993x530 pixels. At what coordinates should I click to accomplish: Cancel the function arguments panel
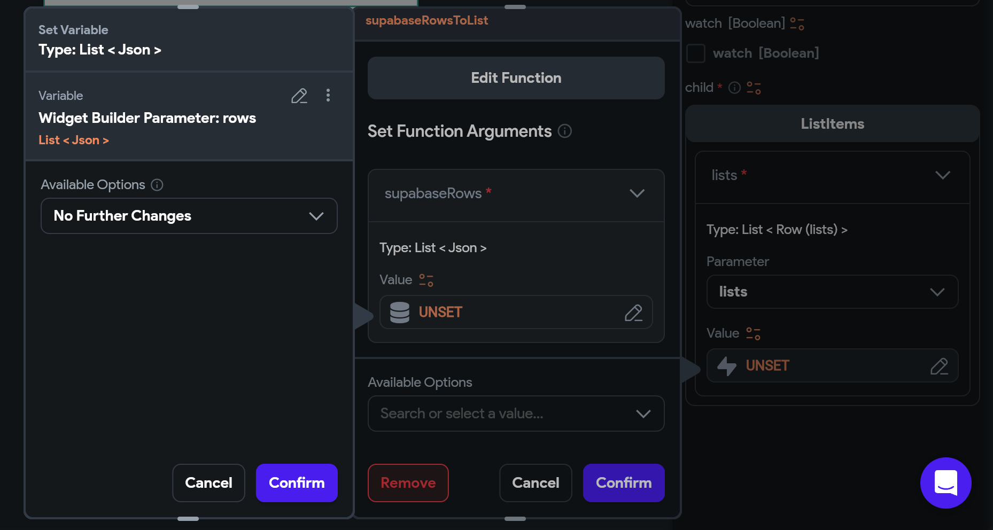point(536,483)
